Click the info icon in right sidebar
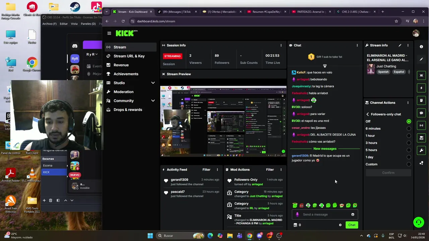The width and height of the screenshot is (429, 241). (421, 47)
